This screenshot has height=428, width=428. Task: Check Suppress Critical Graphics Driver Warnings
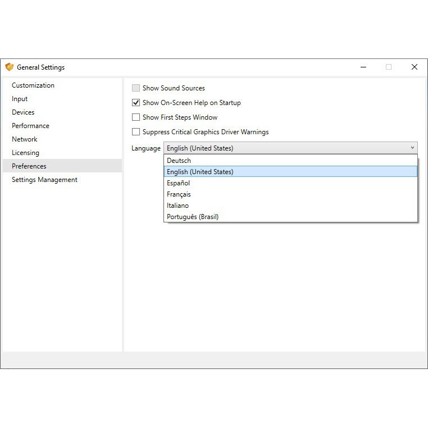tap(136, 132)
